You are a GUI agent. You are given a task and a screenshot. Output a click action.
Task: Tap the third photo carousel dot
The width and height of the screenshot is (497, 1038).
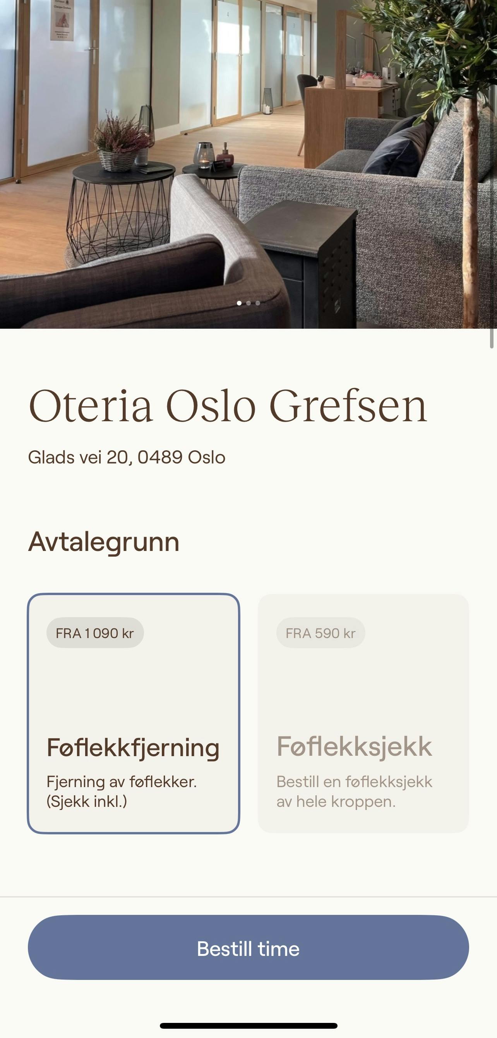[x=258, y=303]
